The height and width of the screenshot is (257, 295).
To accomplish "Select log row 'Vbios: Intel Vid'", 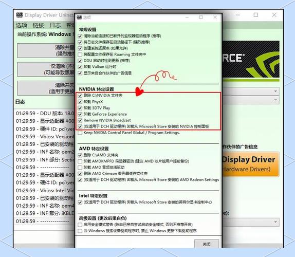I will [44, 190].
